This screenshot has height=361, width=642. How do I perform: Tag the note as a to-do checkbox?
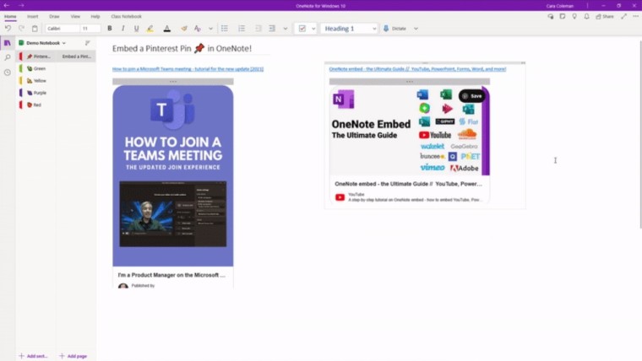tap(302, 28)
